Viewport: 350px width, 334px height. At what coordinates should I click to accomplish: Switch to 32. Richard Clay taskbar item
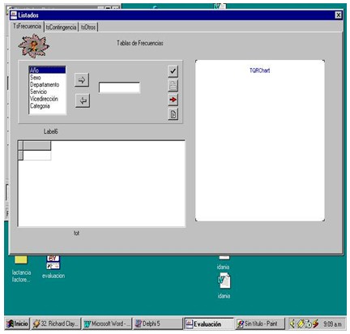56,323
